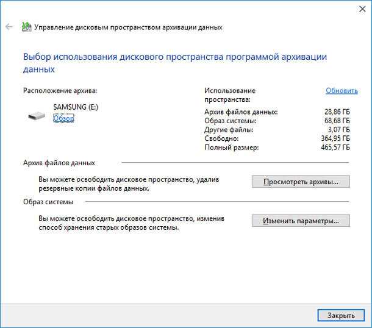Click the backup management window icon
This screenshot has height=328, width=372.
(26, 27)
